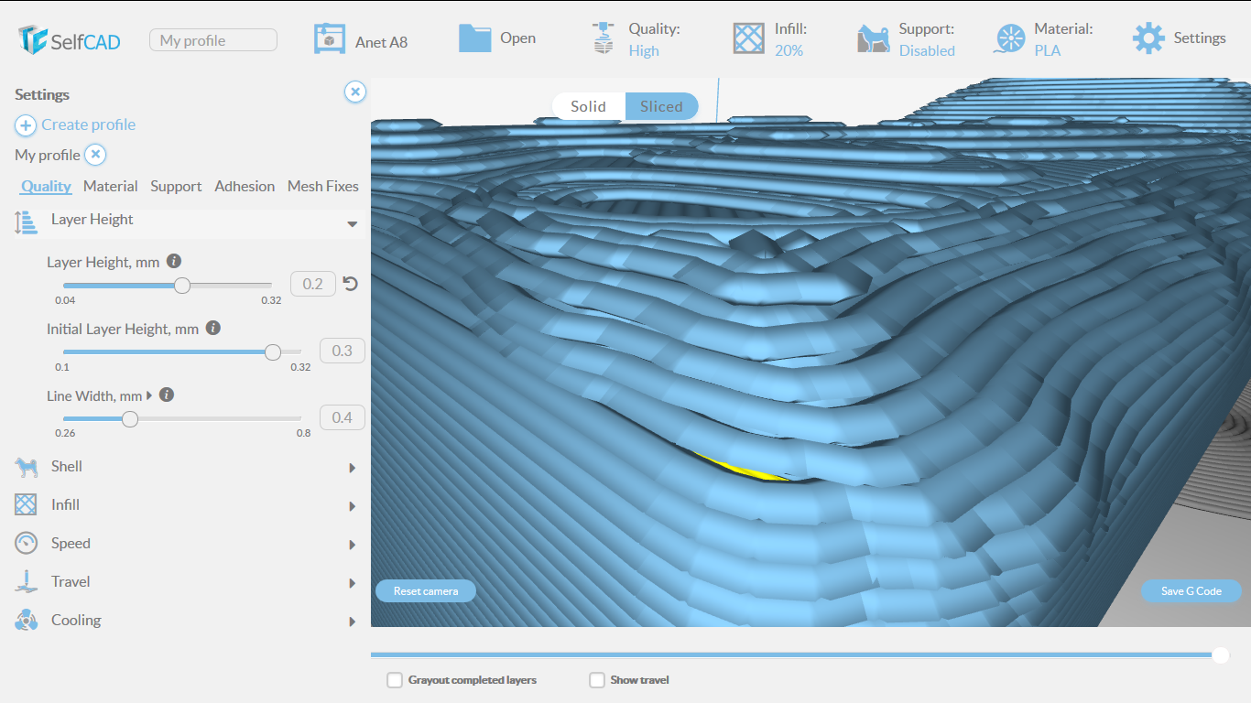Viewport: 1251px width, 703px height.
Task: Switch view to Sliced
Action: tap(661, 106)
